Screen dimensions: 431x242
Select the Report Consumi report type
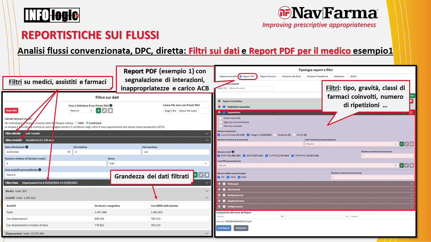pos(258,76)
